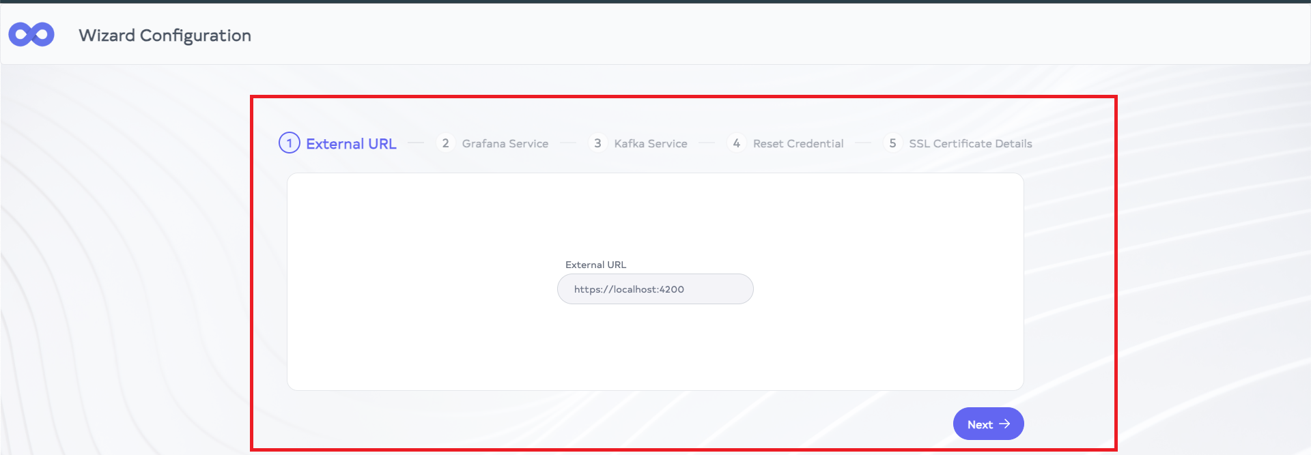This screenshot has width=1311, height=455.
Task: Select the step 3 number circle
Action: pyautogui.click(x=597, y=143)
